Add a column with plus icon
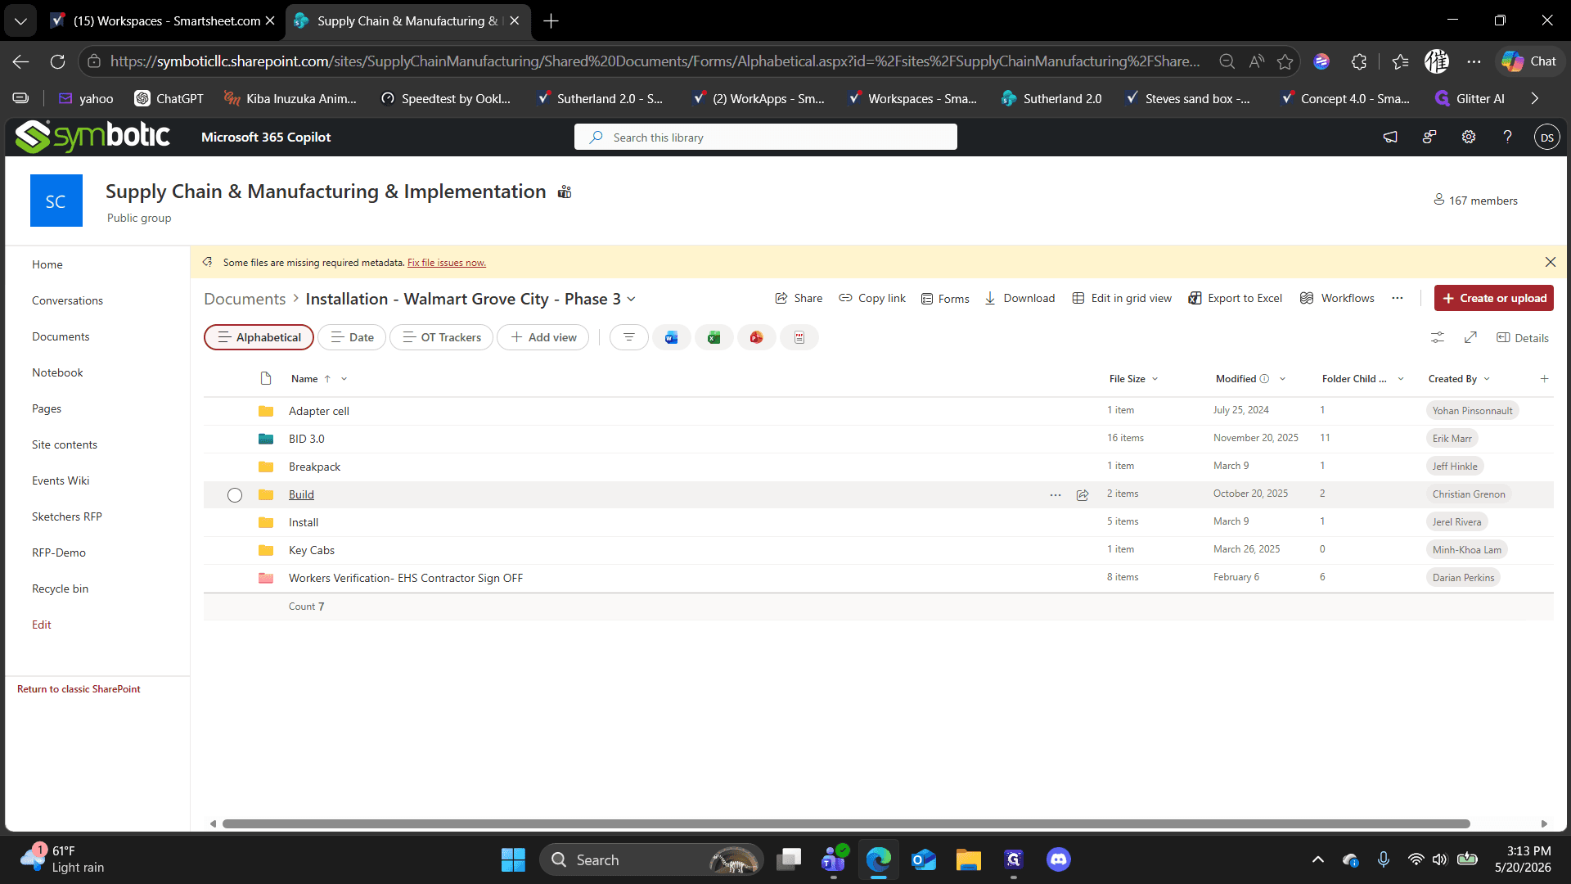This screenshot has height=884, width=1571. [1544, 378]
